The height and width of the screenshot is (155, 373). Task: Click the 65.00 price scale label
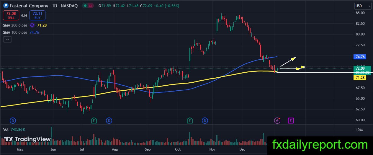click(x=360, y=99)
